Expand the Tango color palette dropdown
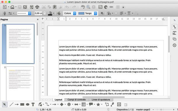This screenshot has width=178, height=111. (95, 13)
